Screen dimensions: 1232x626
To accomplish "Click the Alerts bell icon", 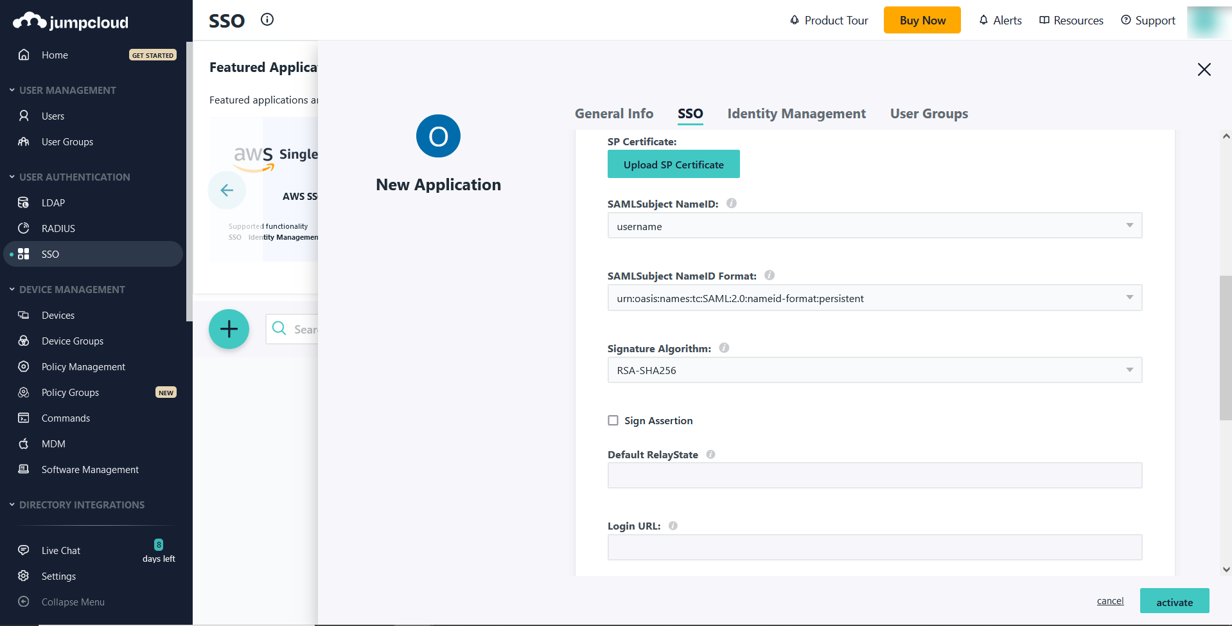I will (983, 20).
